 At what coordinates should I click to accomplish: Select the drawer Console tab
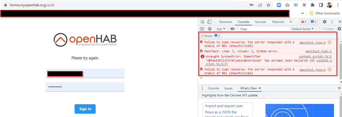pos(213,88)
